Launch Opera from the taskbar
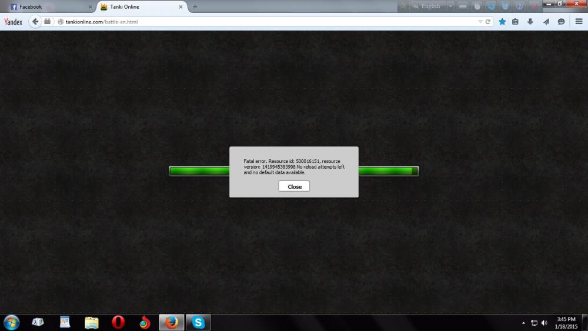Image resolution: width=588 pixels, height=331 pixels. click(x=118, y=322)
